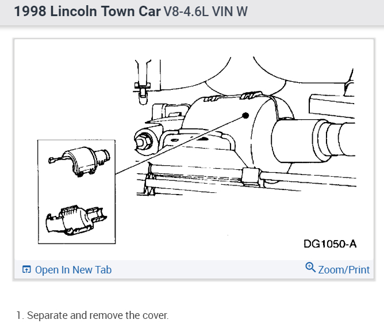Select the Zoom/Print link text
Image resolution: width=384 pixels, height=331 pixels.
[x=344, y=270]
